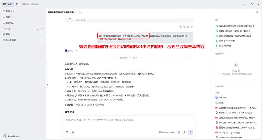Open the 100 things we announced at I/O 2026 link
The width and height of the screenshot is (262, 140).
234,113
